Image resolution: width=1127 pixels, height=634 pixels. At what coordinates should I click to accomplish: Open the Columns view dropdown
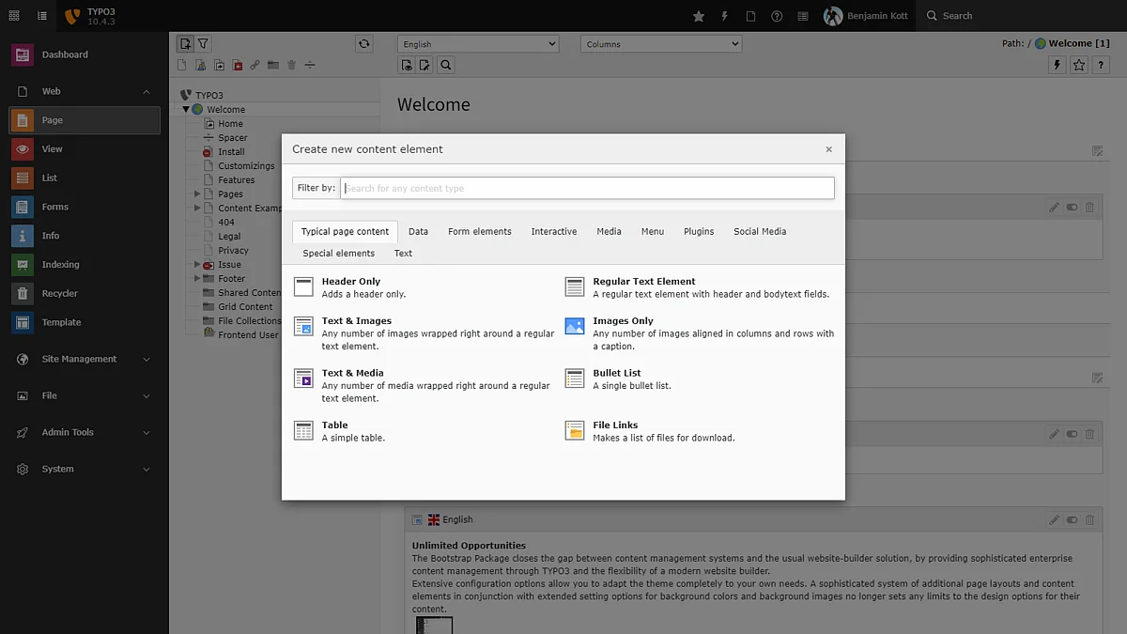coord(661,44)
